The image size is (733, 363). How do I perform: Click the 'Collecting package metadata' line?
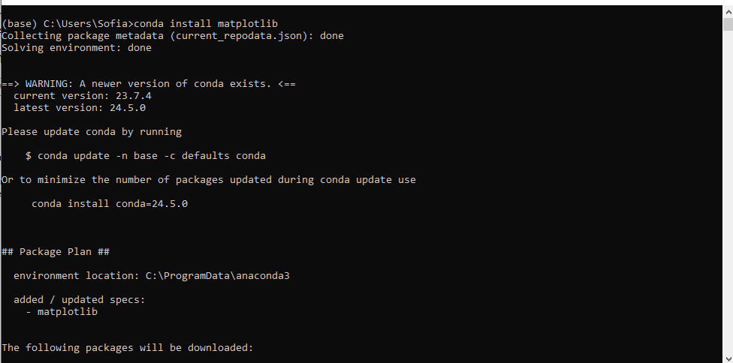pos(173,36)
